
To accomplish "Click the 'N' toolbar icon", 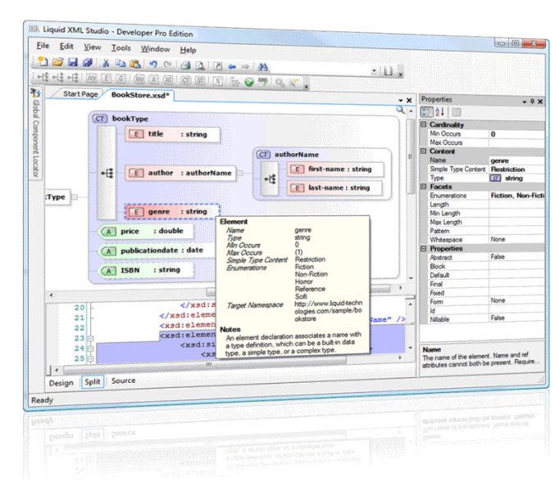I will tap(218, 81).
